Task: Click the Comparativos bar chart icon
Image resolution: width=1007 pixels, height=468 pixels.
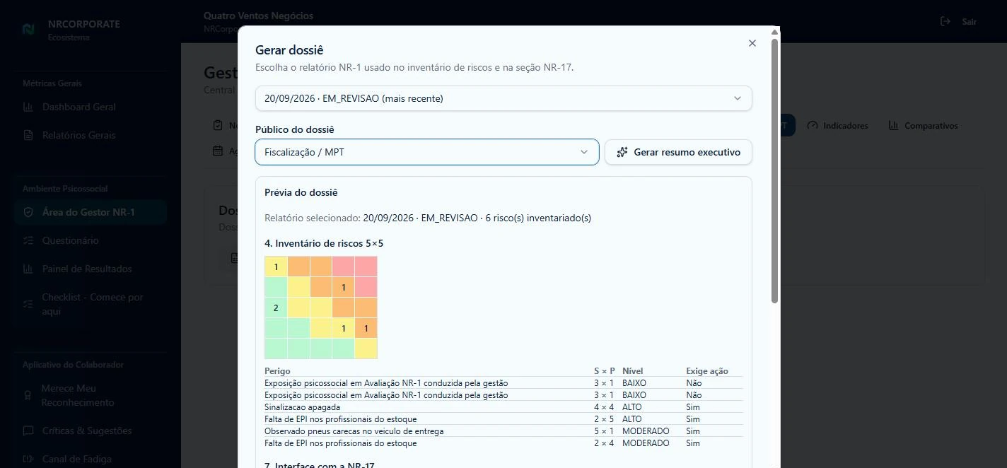Action: [892, 125]
